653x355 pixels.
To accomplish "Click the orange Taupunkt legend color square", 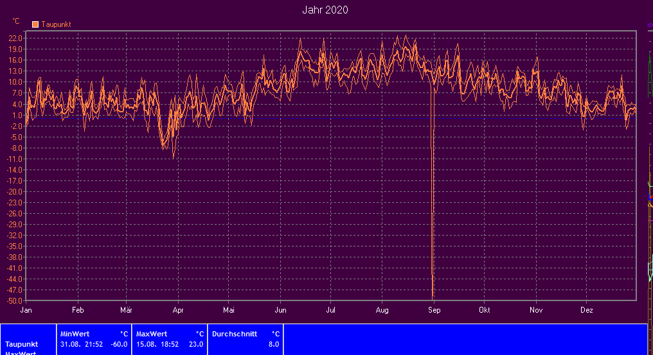I will coord(35,24).
